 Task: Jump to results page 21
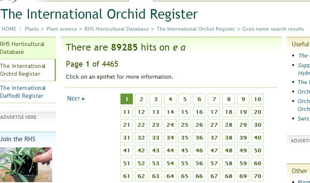(127, 125)
